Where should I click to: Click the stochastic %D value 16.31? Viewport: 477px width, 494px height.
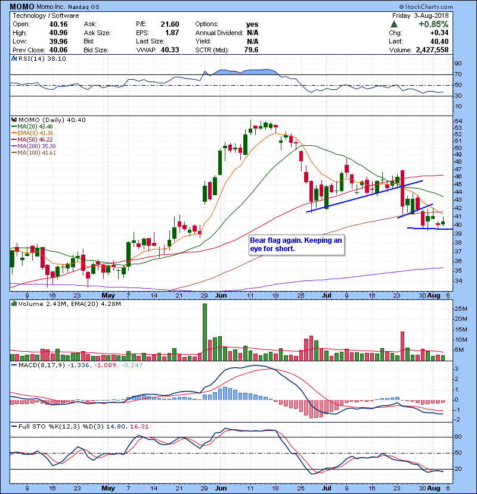click(x=139, y=426)
